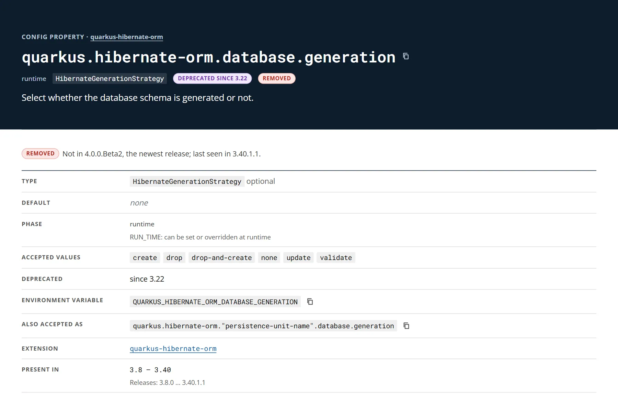Click the ENVIRONMENT VARIABLE row label

pyautogui.click(x=62, y=300)
